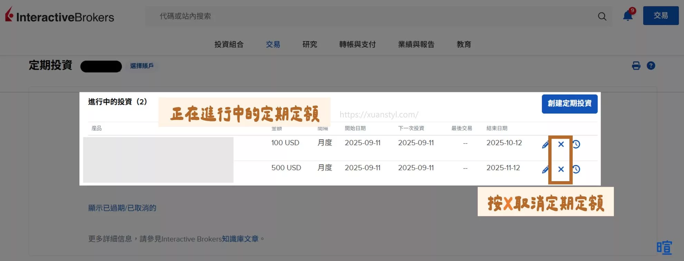
Task: View history of 500 USD investment
Action: point(576,169)
